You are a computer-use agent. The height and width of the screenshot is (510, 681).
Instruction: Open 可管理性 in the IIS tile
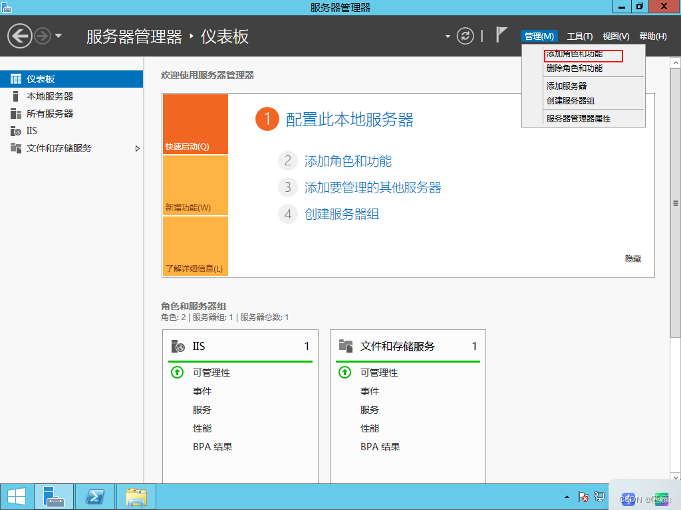(211, 373)
